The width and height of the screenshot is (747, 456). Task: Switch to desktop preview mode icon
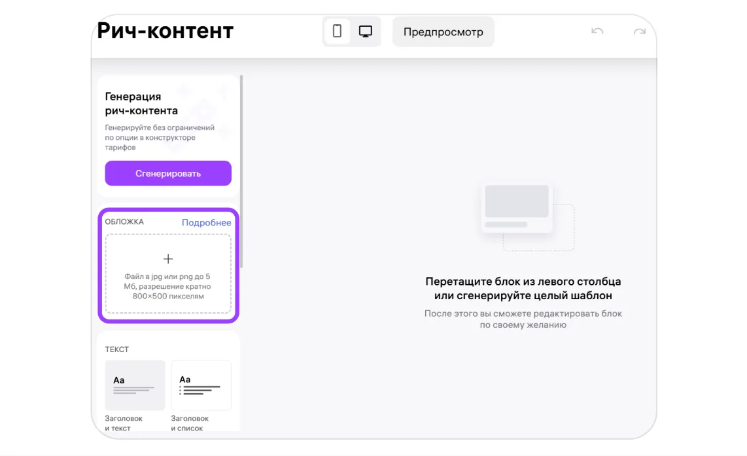coord(366,31)
